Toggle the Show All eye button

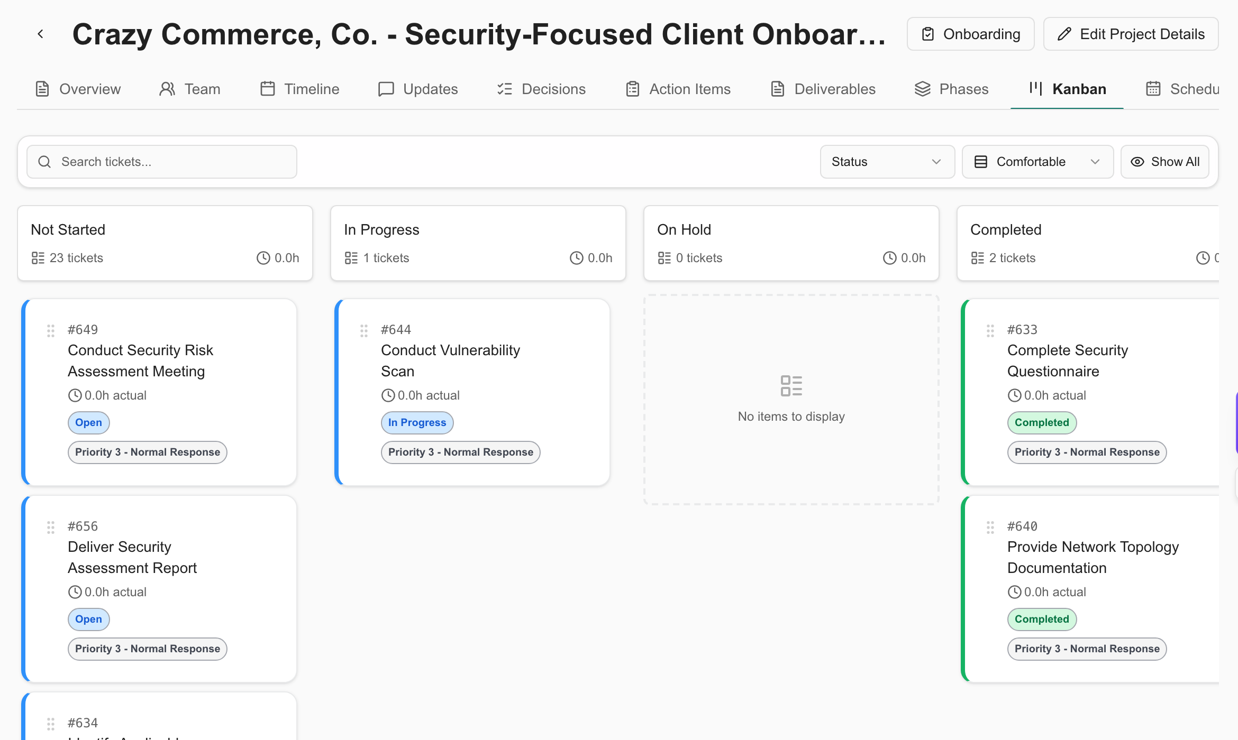pyautogui.click(x=1165, y=162)
